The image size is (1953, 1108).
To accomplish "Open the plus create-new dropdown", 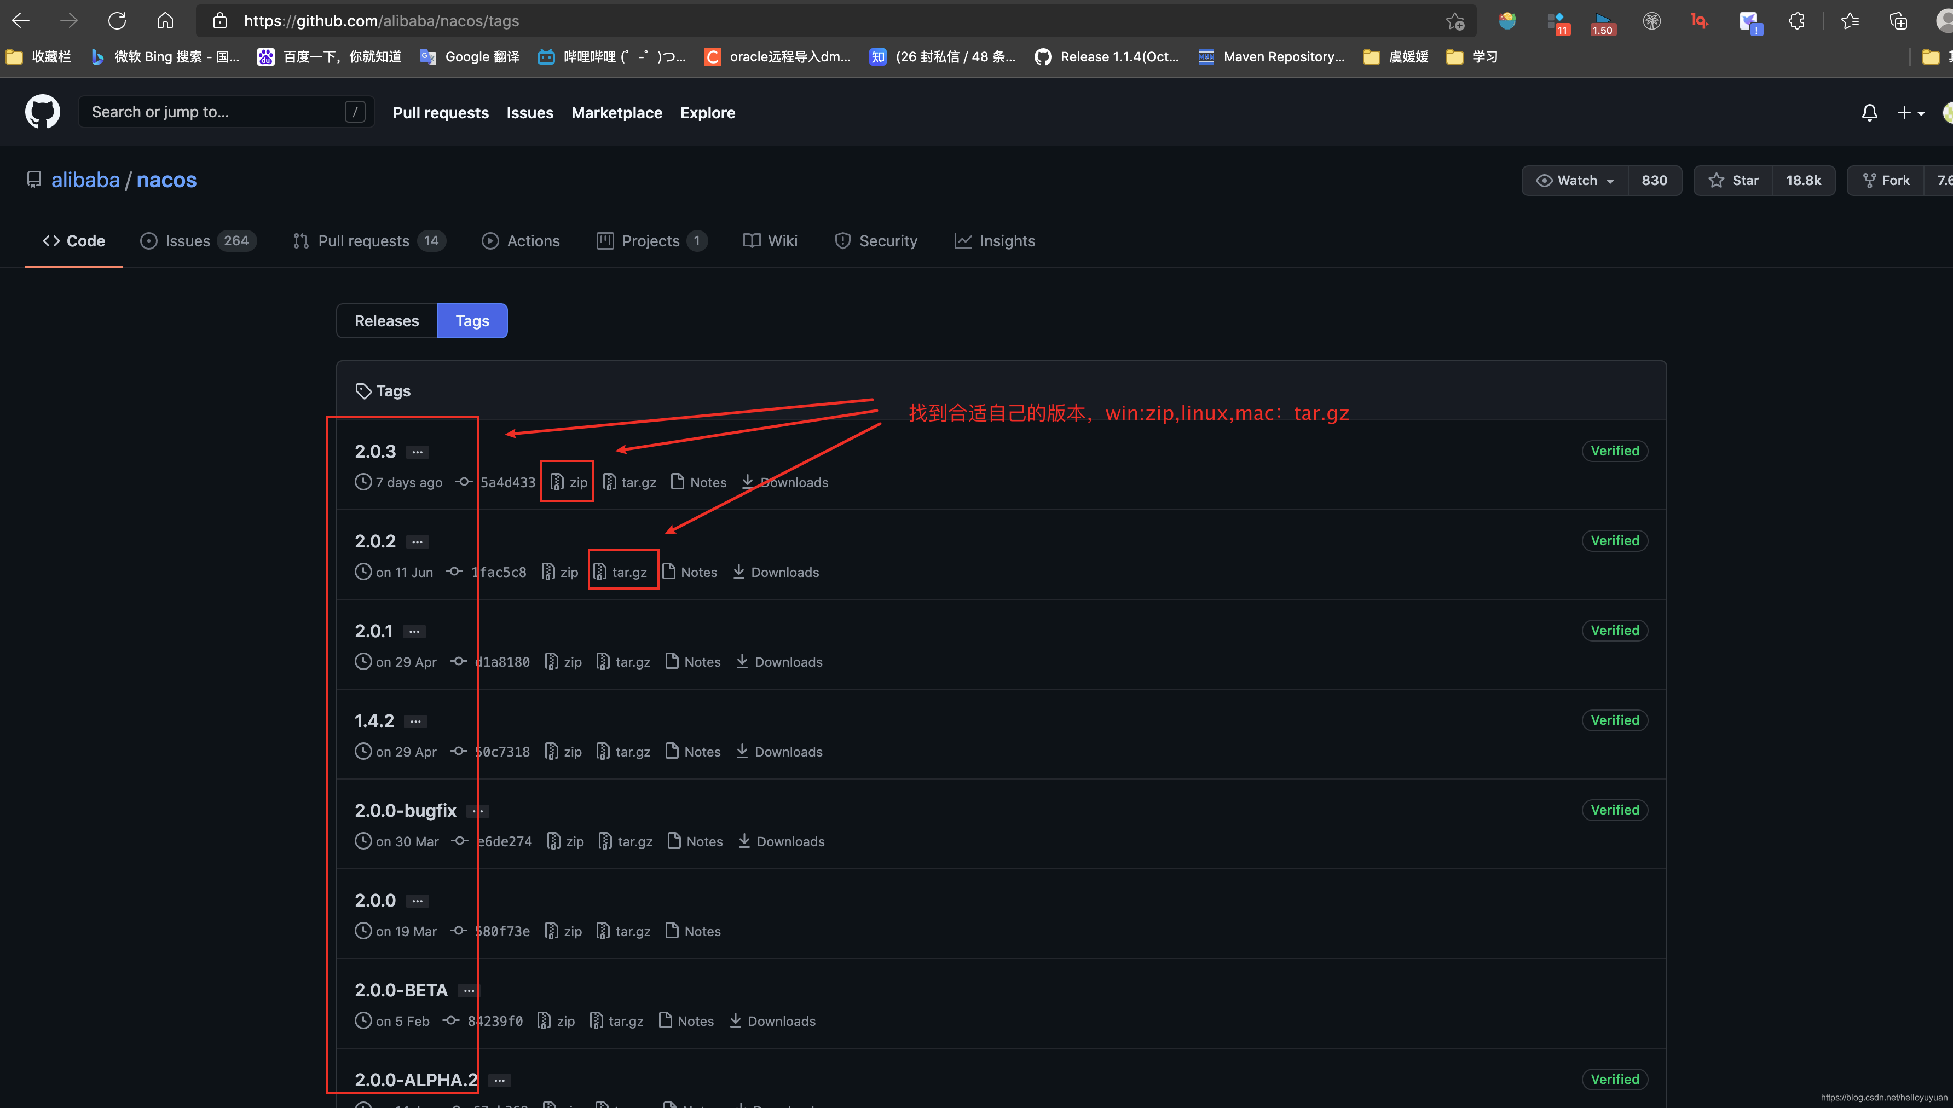I will click(x=1911, y=113).
